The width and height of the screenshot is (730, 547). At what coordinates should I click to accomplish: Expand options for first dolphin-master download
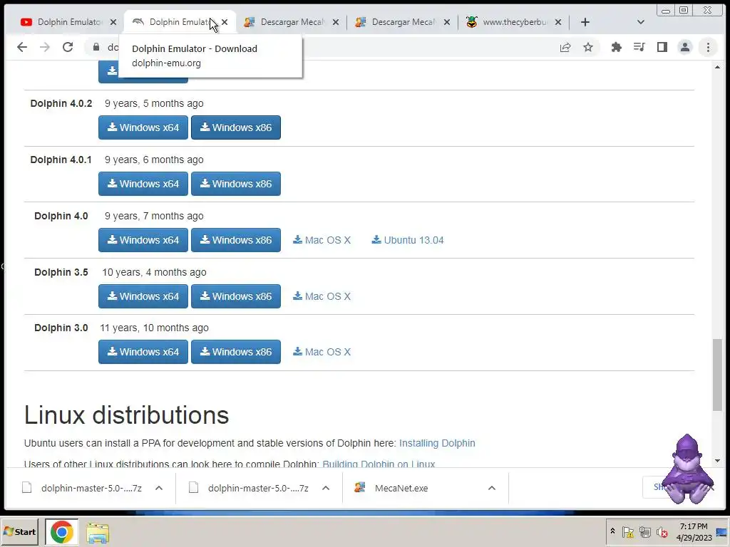coord(159,488)
